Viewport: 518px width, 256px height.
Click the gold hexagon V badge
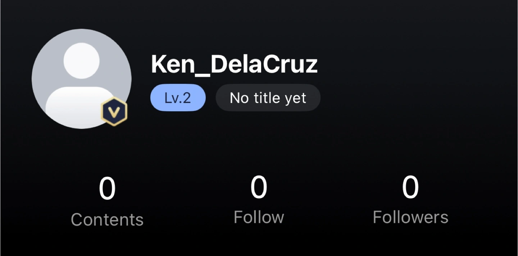click(x=114, y=112)
